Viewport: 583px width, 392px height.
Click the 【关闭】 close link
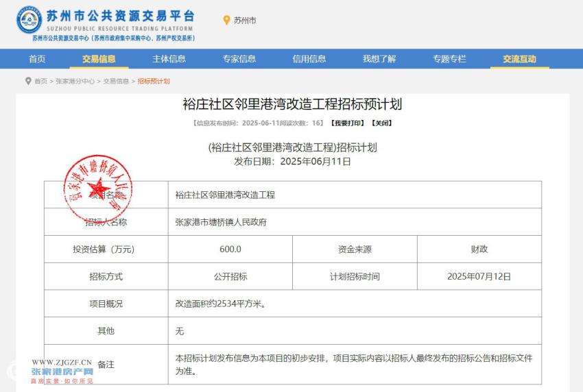coord(381,123)
